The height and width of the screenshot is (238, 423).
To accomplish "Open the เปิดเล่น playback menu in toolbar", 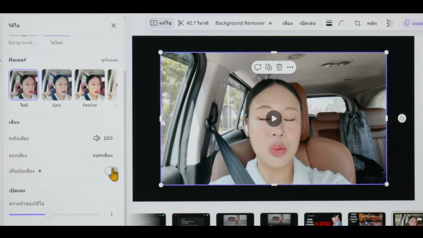I will click(x=307, y=23).
